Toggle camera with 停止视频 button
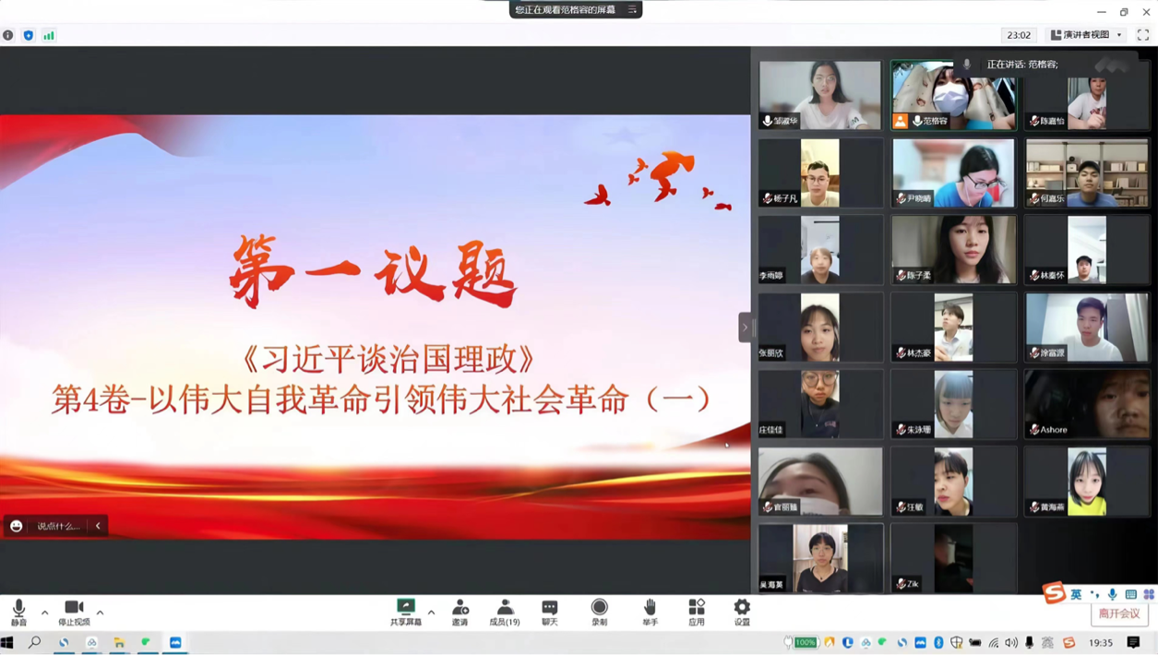Screen dimensions: 1158x655 74,611
